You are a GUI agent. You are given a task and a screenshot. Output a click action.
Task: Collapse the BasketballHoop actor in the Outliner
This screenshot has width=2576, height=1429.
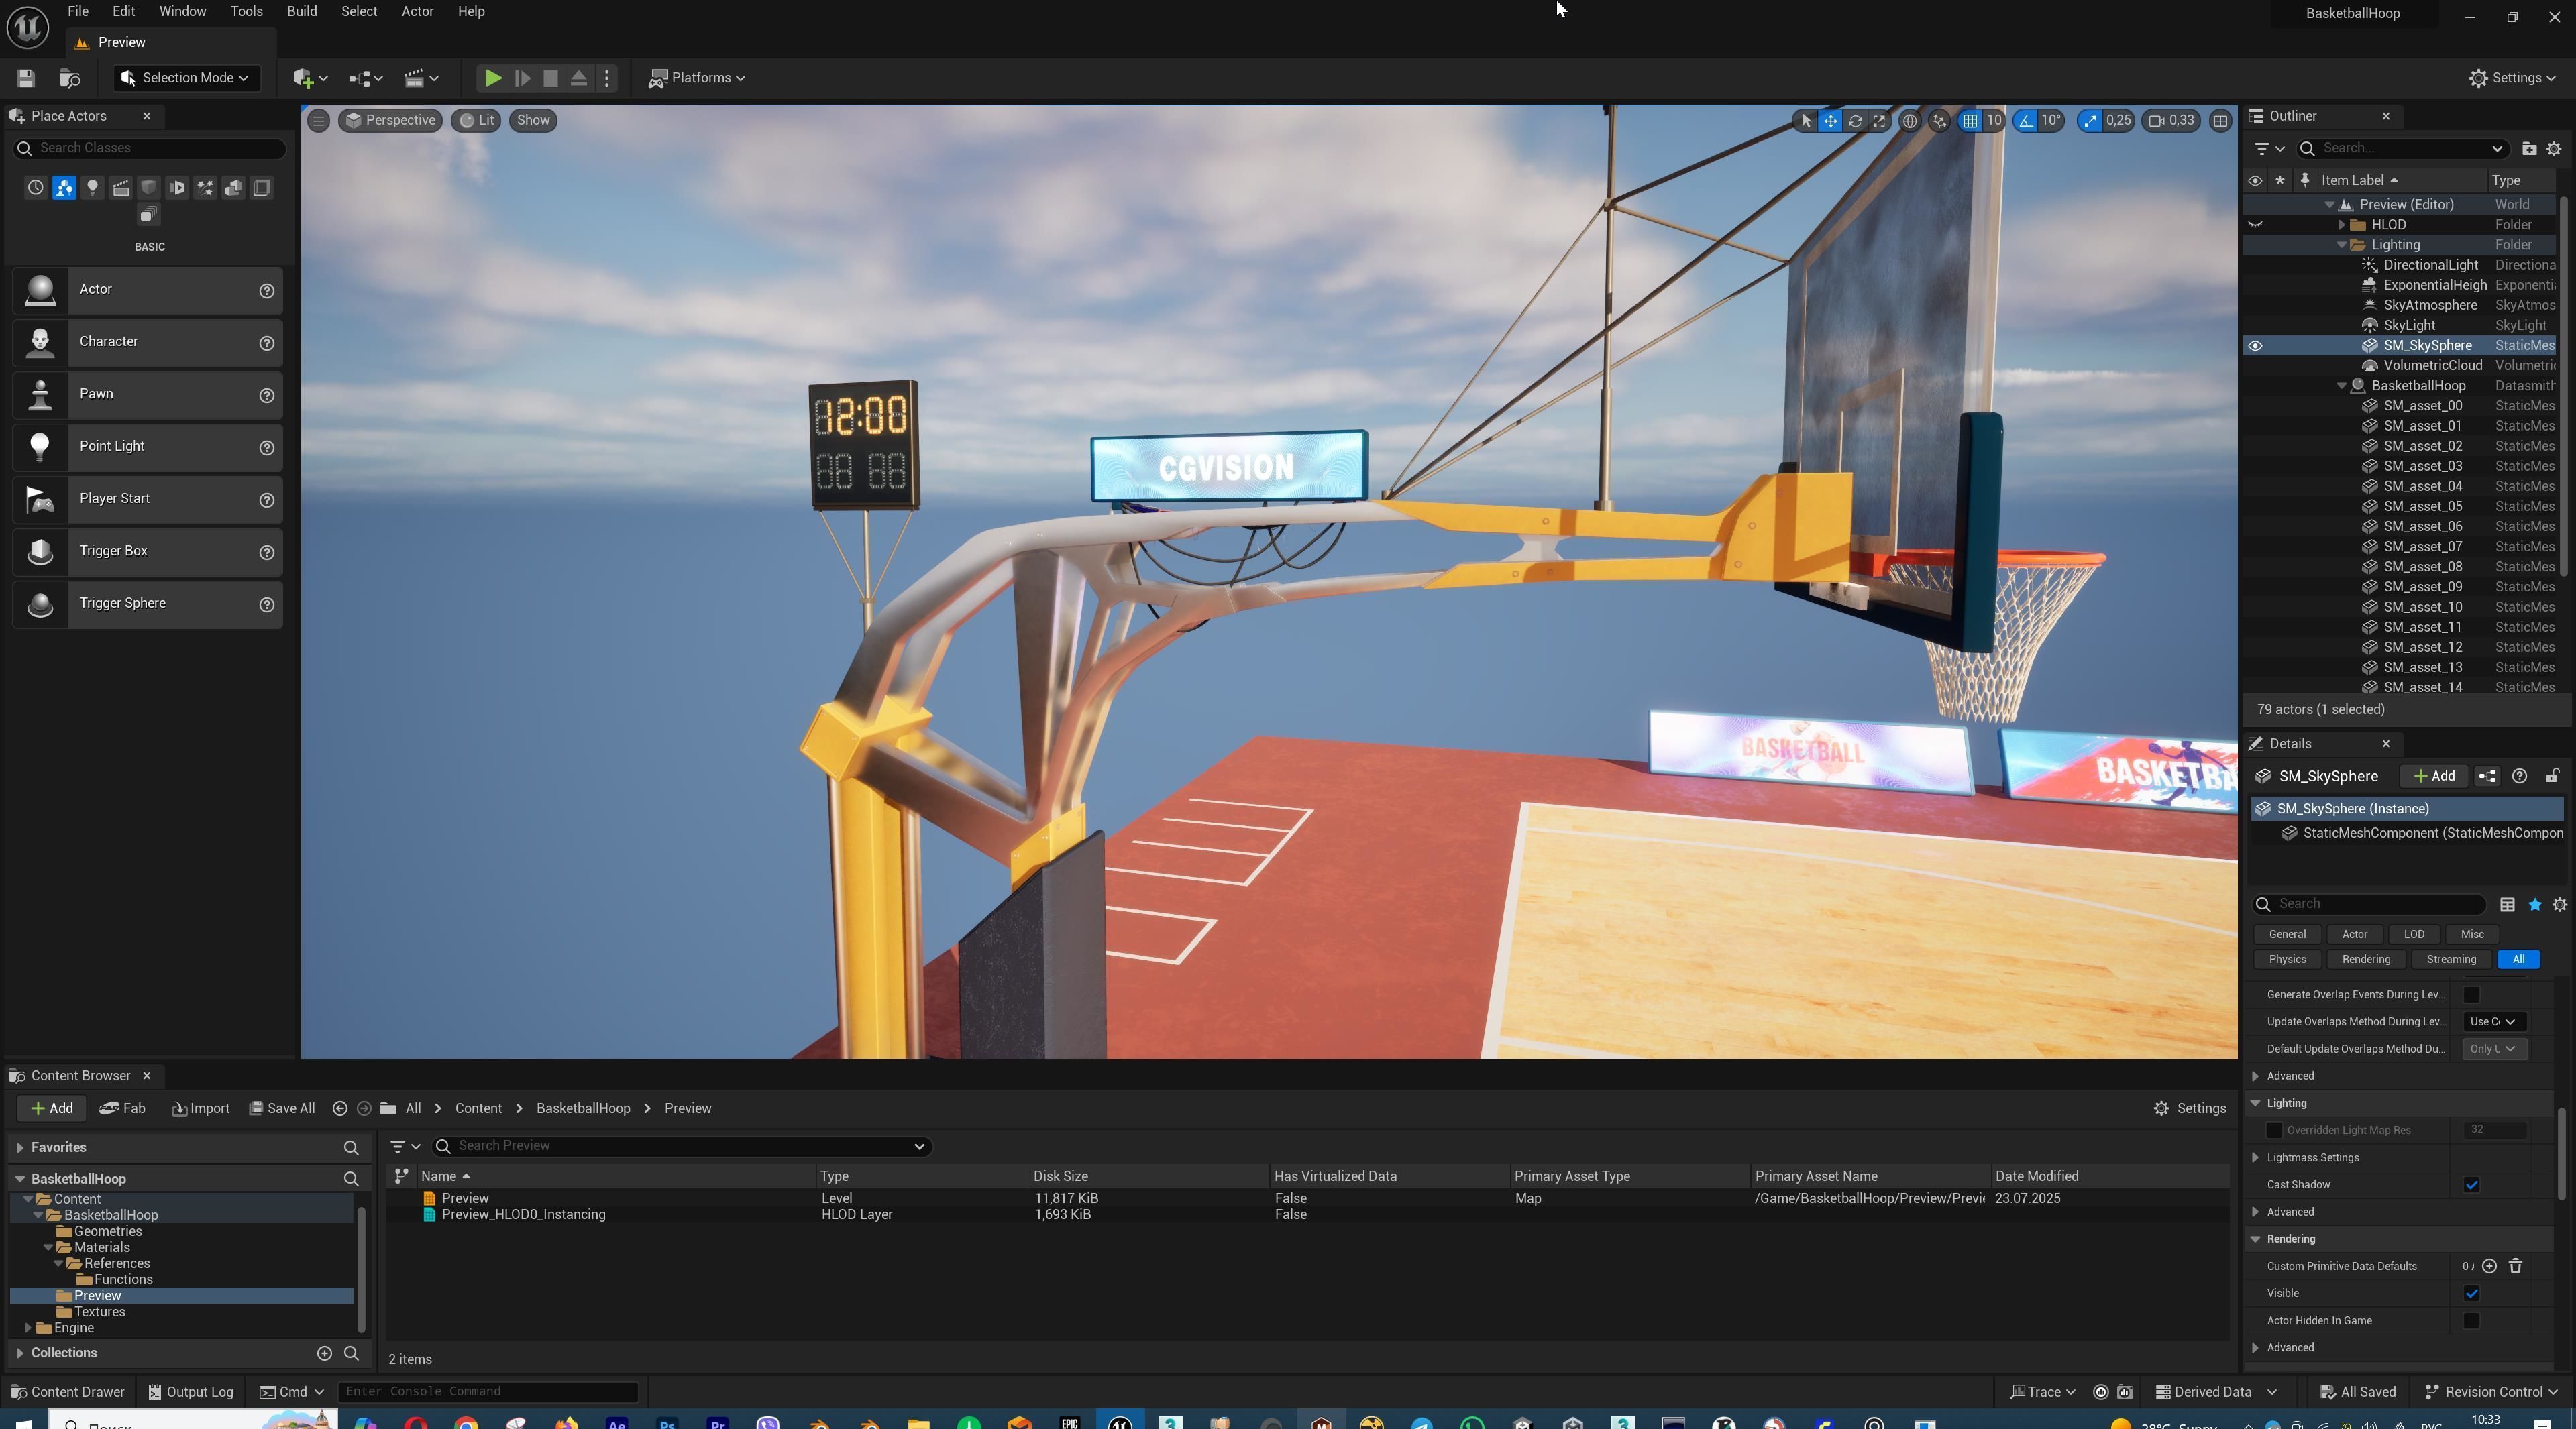click(2341, 386)
